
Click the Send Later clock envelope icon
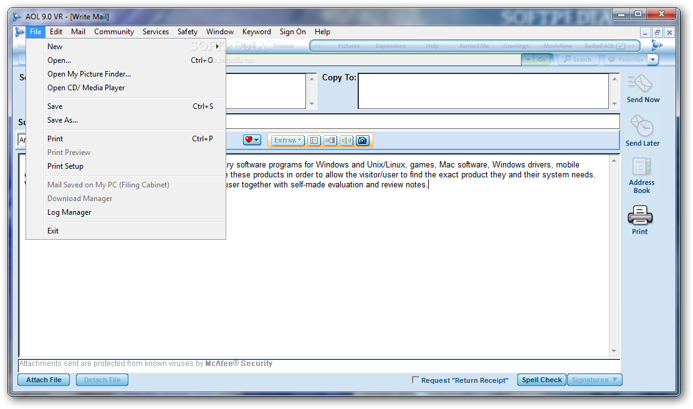tap(642, 126)
